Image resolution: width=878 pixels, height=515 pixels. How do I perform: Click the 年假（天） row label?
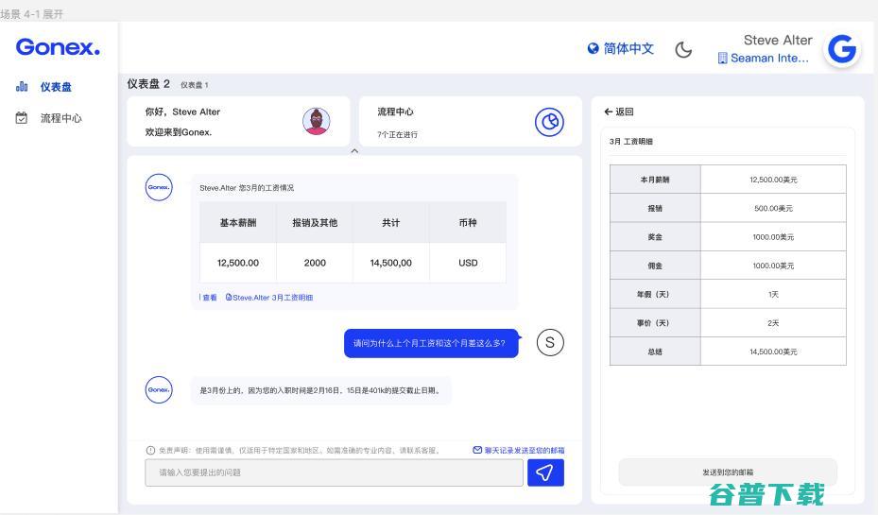[655, 295]
